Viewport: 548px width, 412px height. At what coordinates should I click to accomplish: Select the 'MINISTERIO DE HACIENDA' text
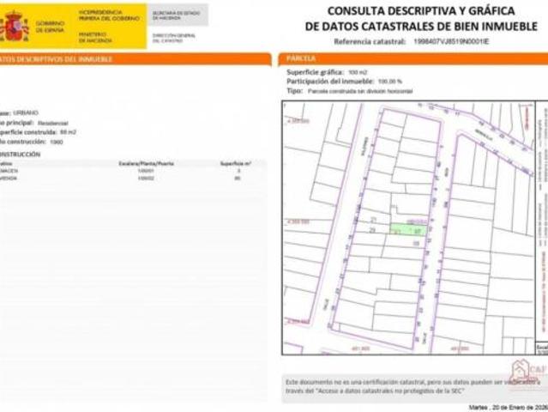pyautogui.click(x=95, y=38)
